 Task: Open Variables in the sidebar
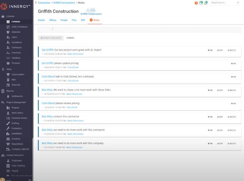(16, 58)
